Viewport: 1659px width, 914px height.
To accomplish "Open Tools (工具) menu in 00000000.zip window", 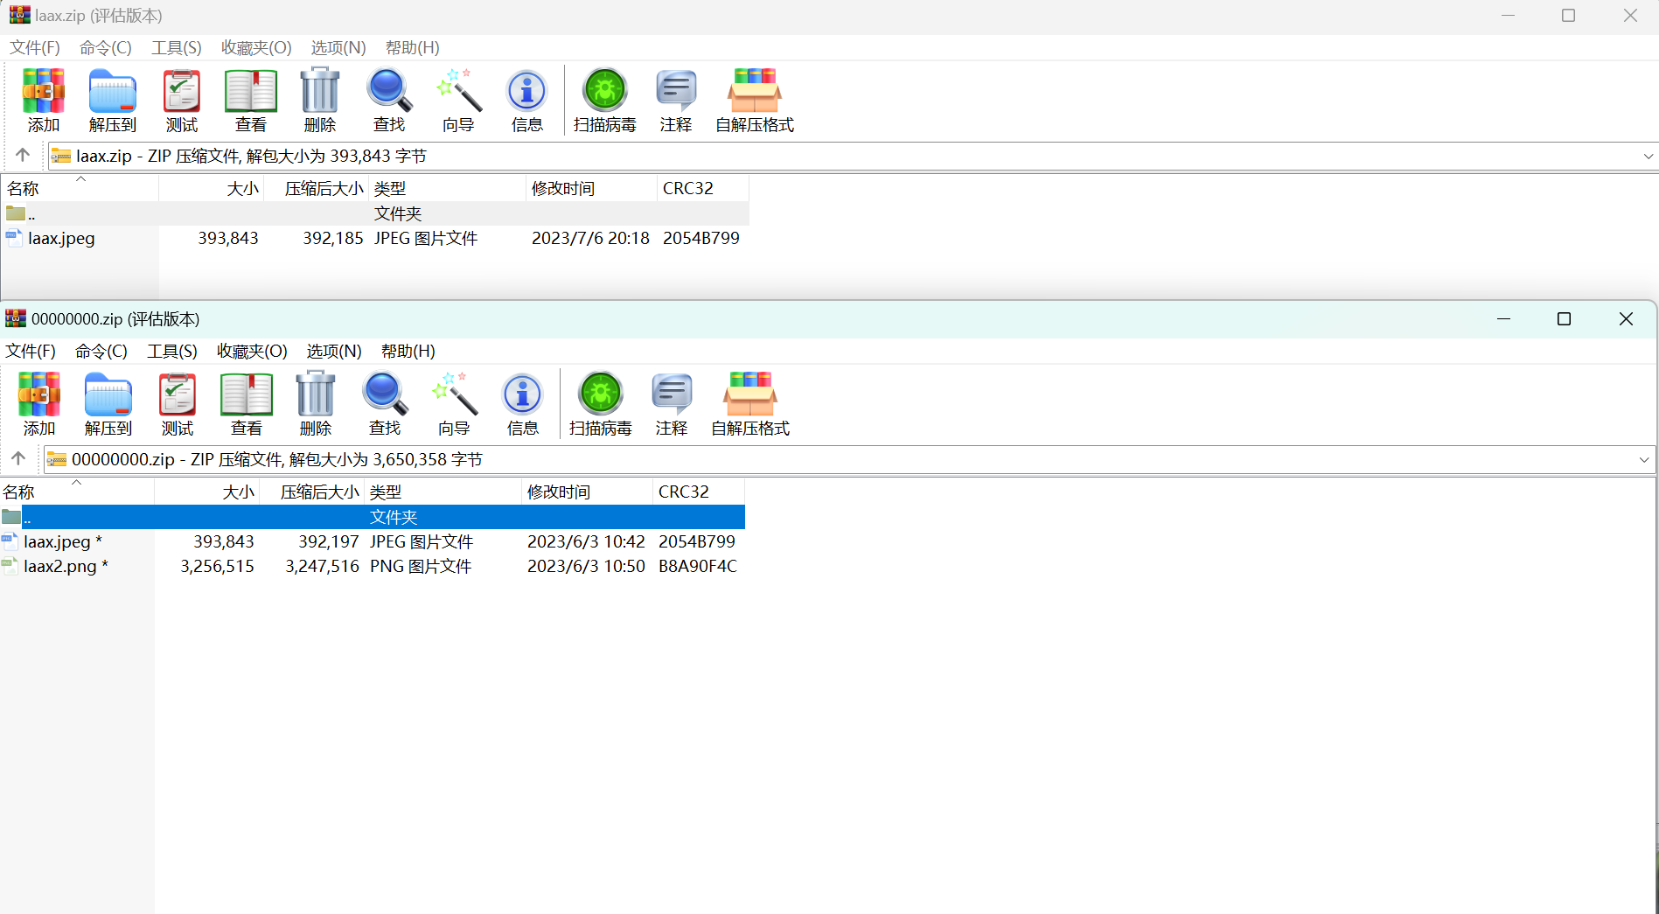I will pos(172,352).
